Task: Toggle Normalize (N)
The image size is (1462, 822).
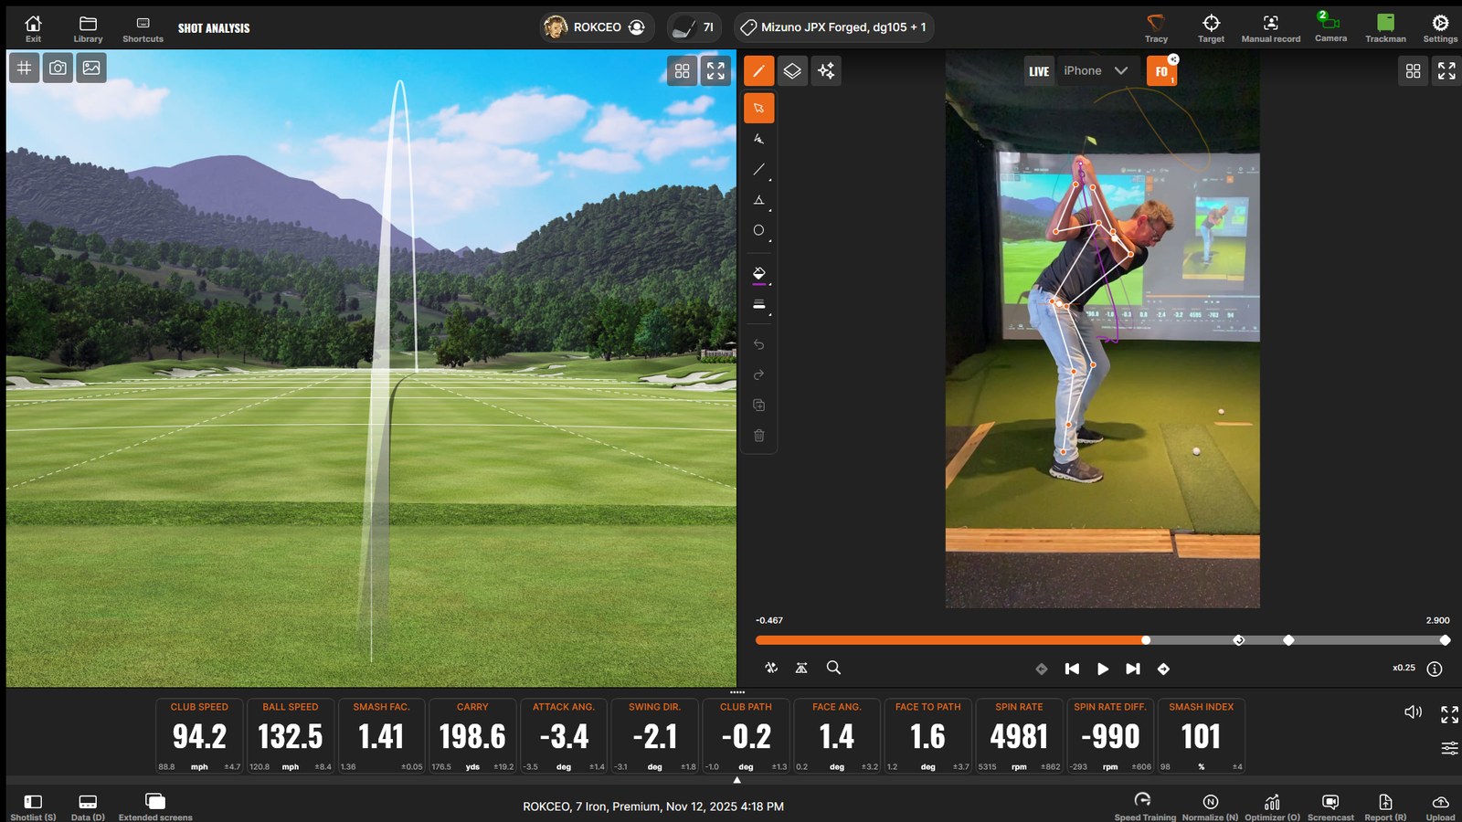Action: click(x=1210, y=806)
